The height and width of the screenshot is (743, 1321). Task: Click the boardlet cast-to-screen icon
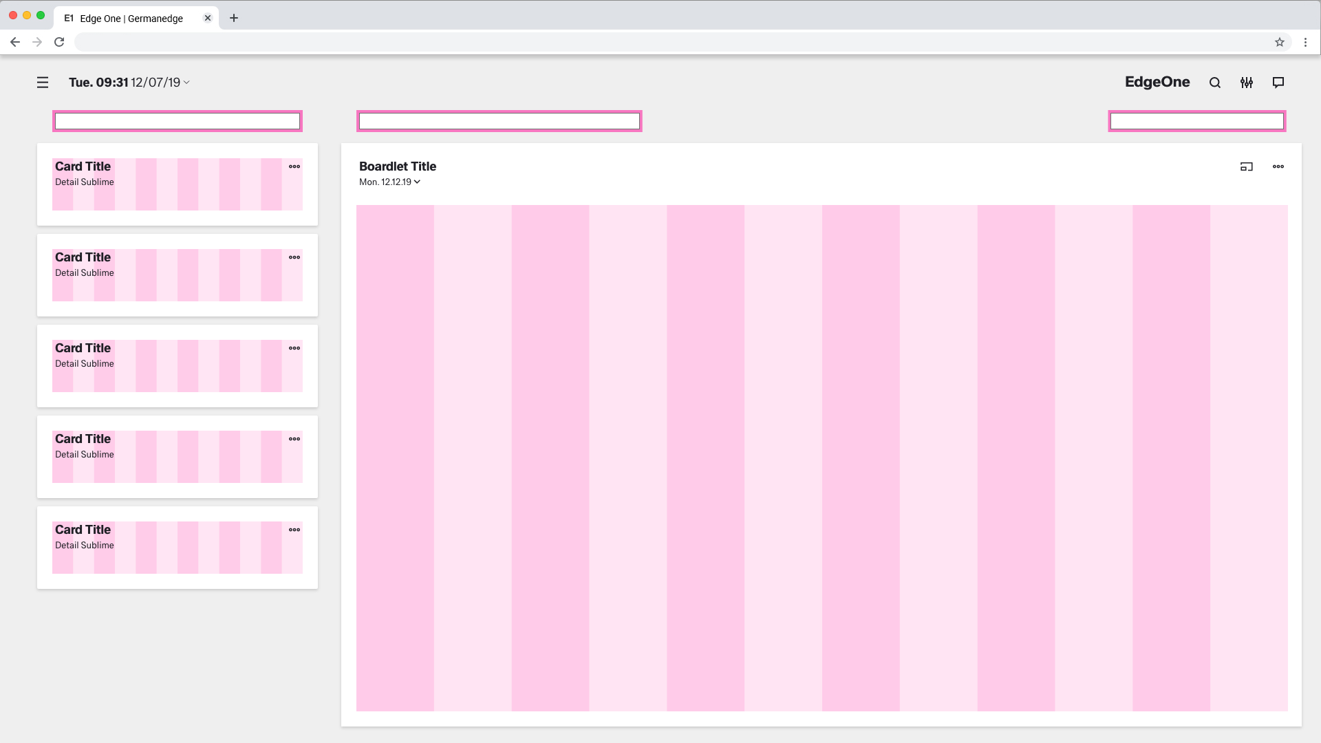click(1247, 166)
